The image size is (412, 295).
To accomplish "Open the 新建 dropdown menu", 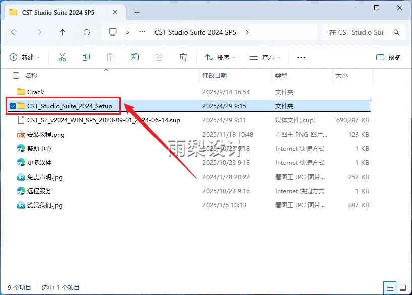I will [25, 57].
